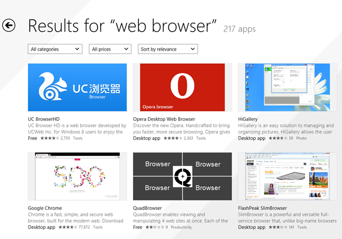This screenshot has height=239, width=342.
Task: Open the HiGallery screenshot thumbnail
Action: (288, 87)
